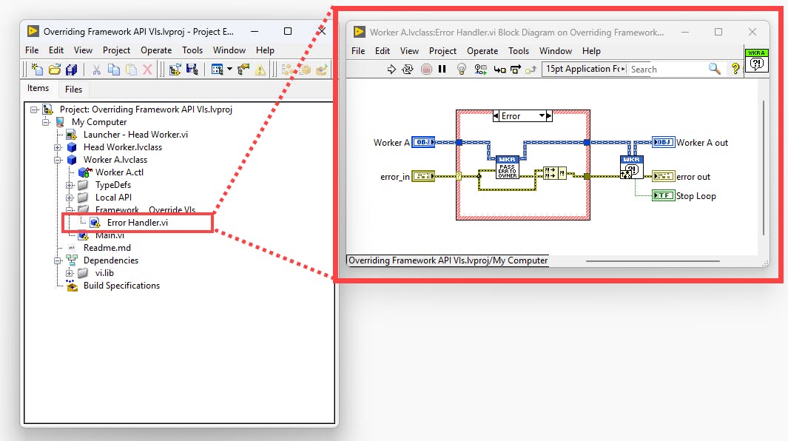788x441 pixels.
Task: Expand the Head Worker.lvclass tree node
Action: (x=58, y=147)
